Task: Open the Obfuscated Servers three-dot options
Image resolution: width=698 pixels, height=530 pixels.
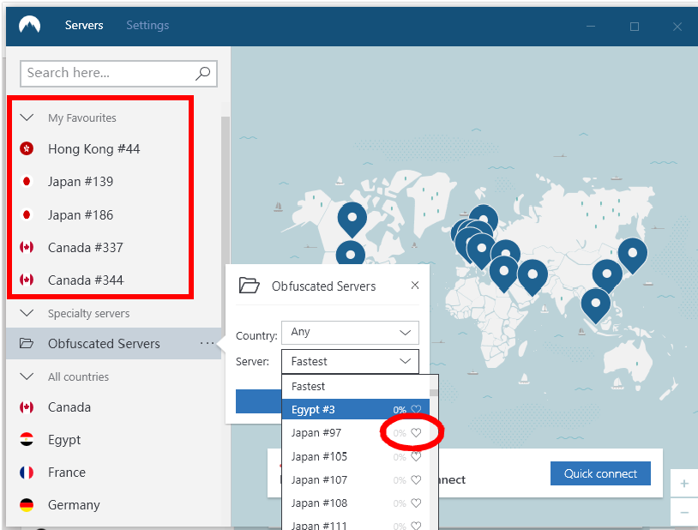Action: pyautogui.click(x=207, y=344)
